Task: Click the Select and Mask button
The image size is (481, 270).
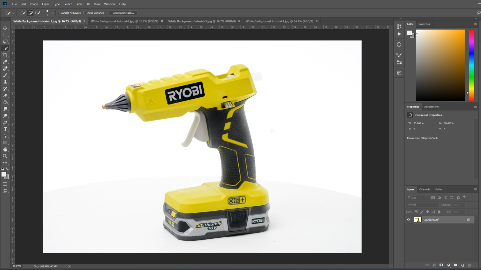Action: 123,13
